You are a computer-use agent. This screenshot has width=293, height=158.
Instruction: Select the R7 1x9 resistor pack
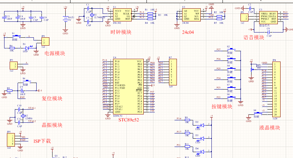173,72
